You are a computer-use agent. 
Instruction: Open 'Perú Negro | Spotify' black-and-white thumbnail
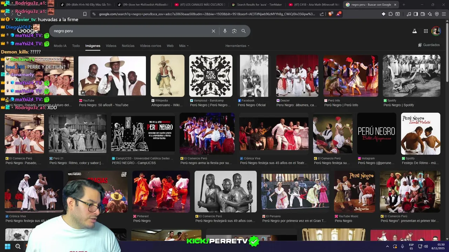pos(411,76)
